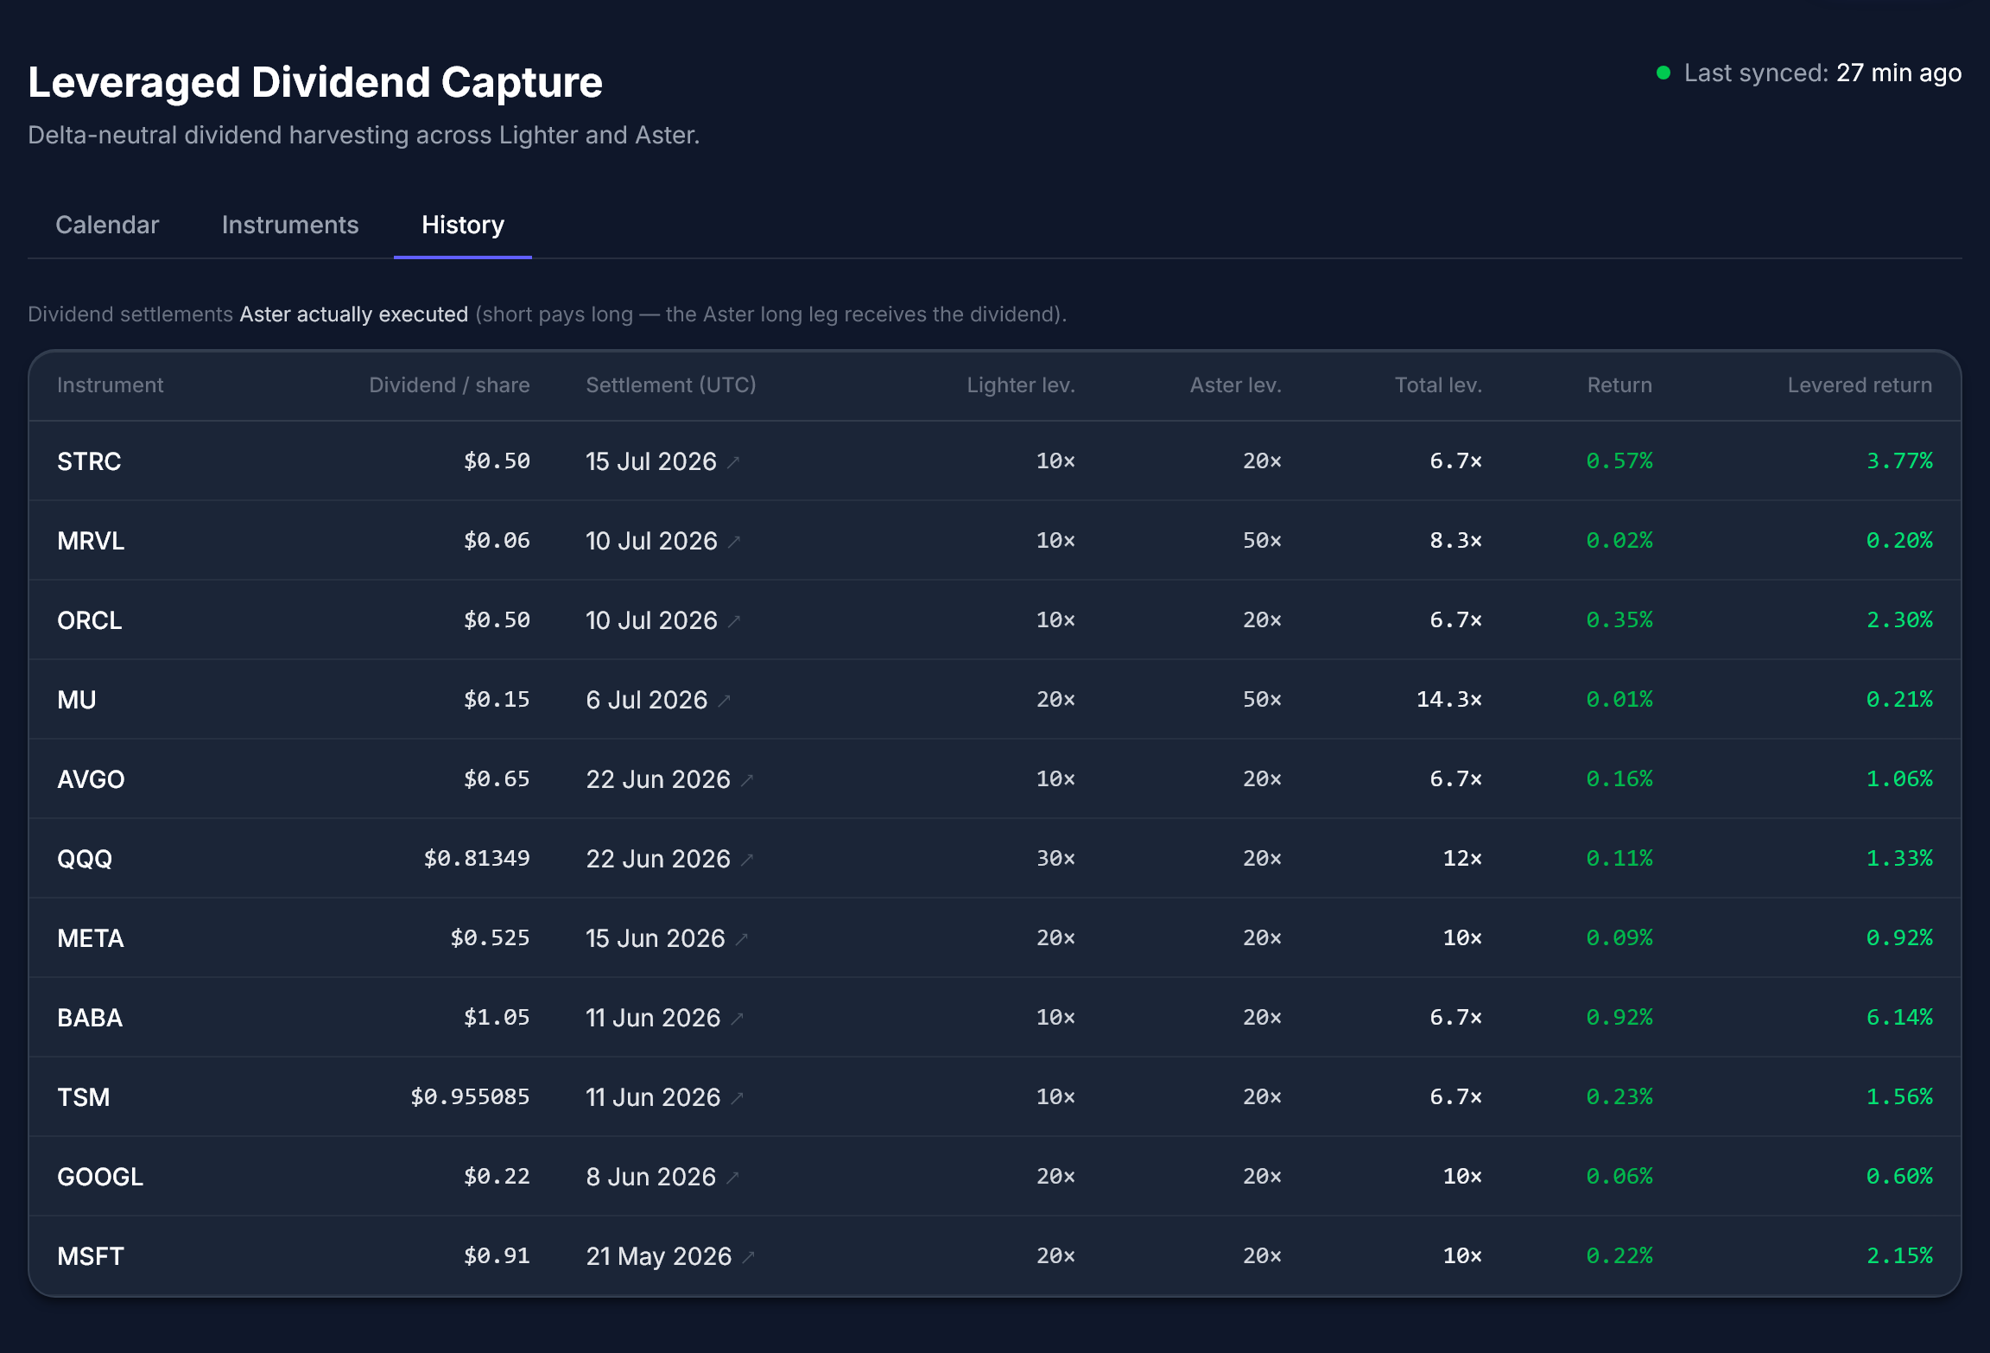The image size is (1990, 1353).
Task: Click the green sync status dot
Action: click(x=1663, y=73)
